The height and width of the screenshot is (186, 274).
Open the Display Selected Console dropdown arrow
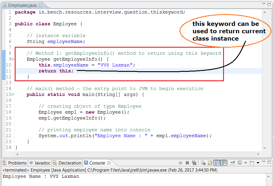(245, 163)
